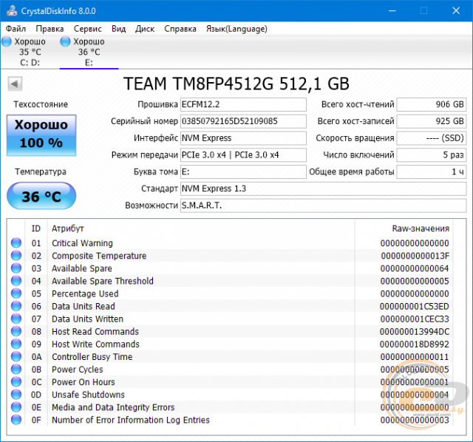Click status orb of Power On Hours row
The height and width of the screenshot is (442, 473).
point(16,382)
